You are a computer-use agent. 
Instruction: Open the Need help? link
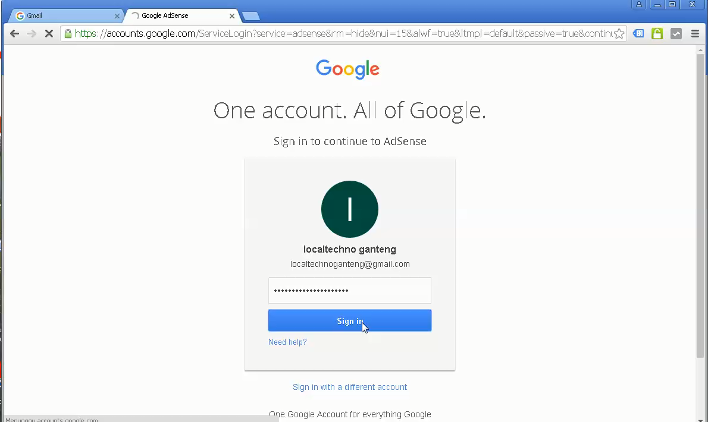(287, 342)
